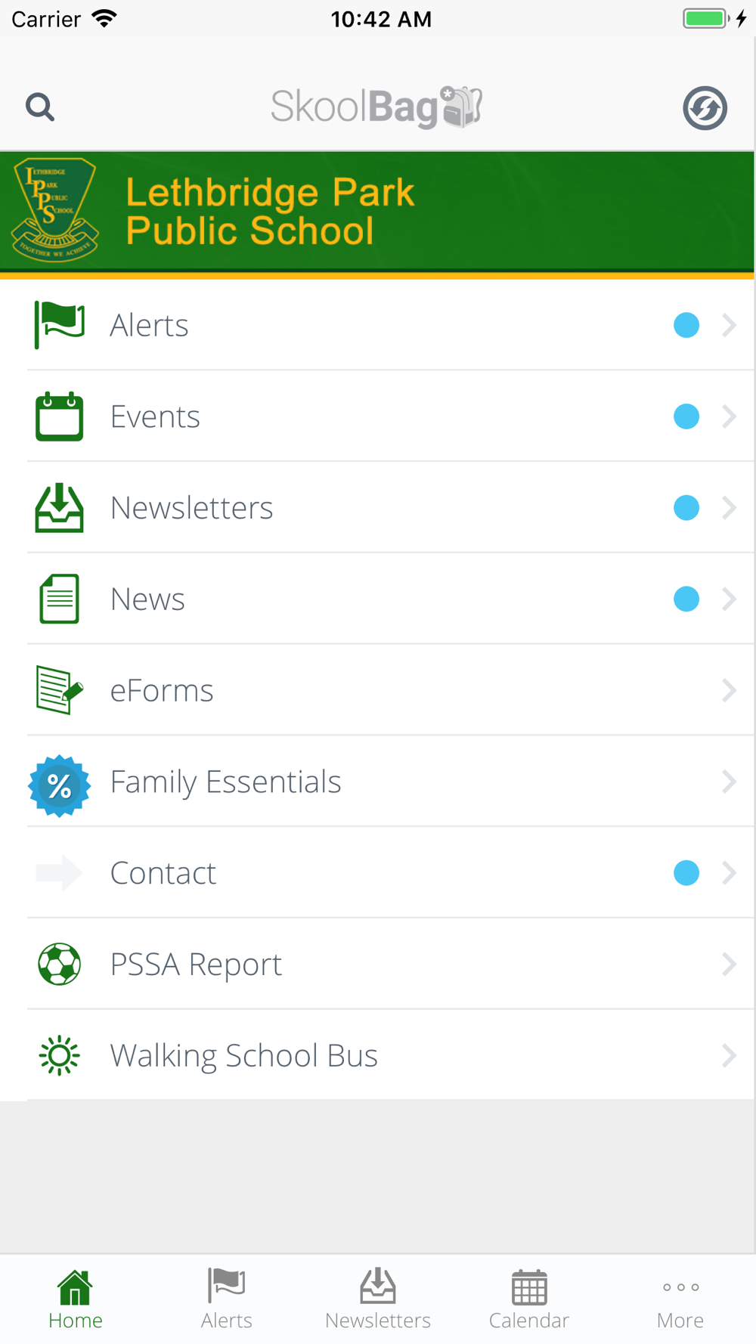Viewport: 756px width, 1344px height.
Task: Tap the blue unread dot on News
Action: [686, 599]
